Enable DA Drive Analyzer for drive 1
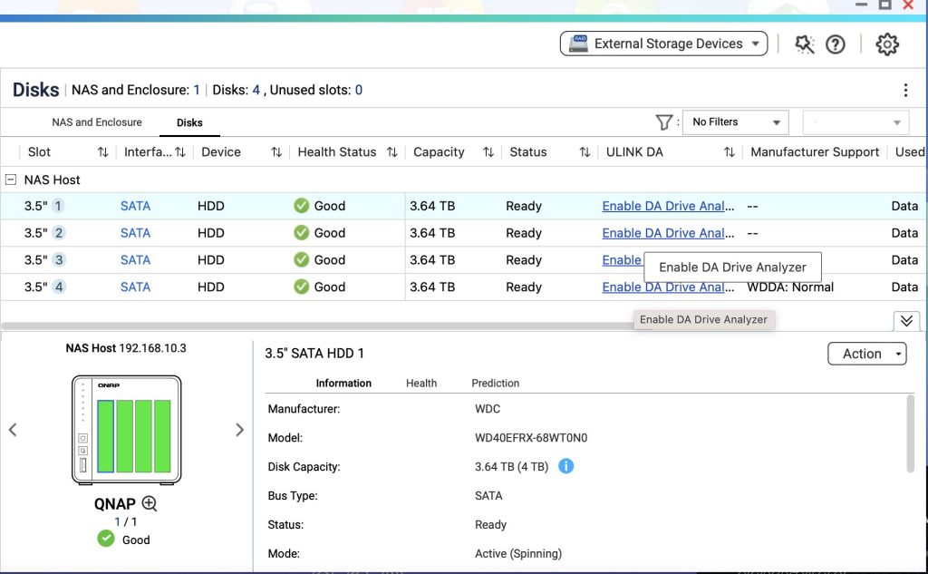 point(668,206)
